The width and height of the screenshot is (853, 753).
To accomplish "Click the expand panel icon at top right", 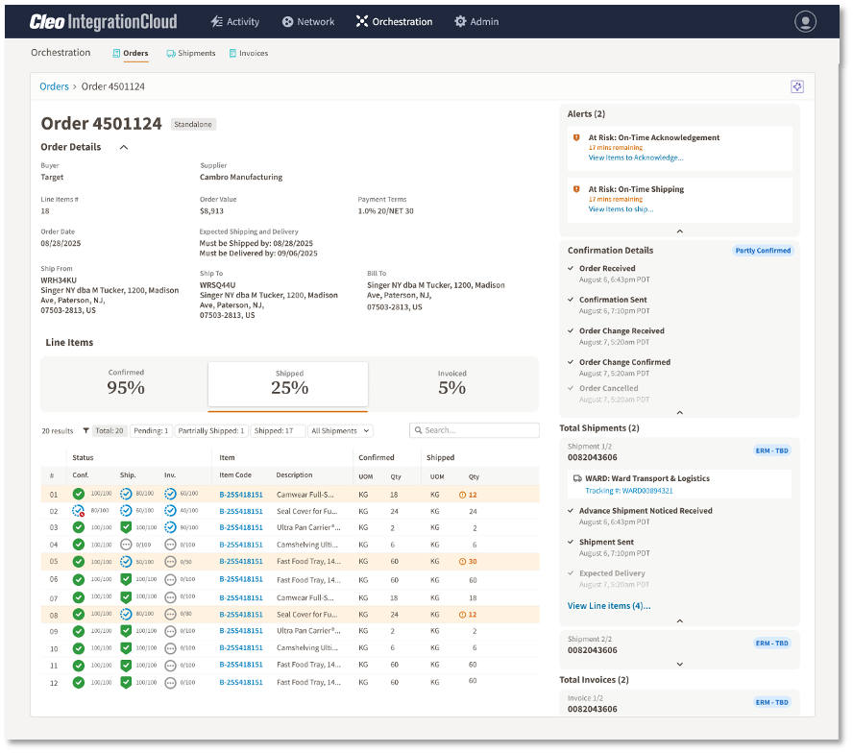I will pos(797,86).
